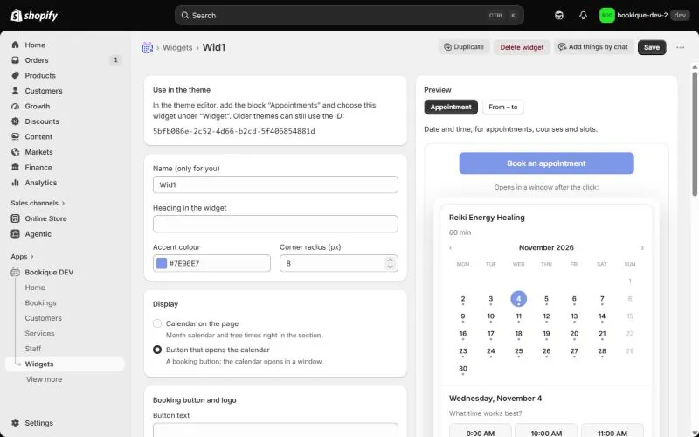Viewport: 699px width, 437px height.
Task: Click View more under Bookique DEV
Action: 45,379
